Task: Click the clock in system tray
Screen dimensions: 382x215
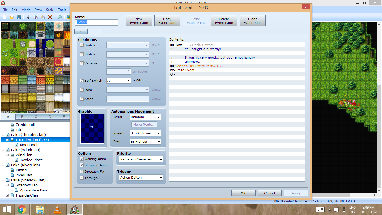Action: pos(369,210)
